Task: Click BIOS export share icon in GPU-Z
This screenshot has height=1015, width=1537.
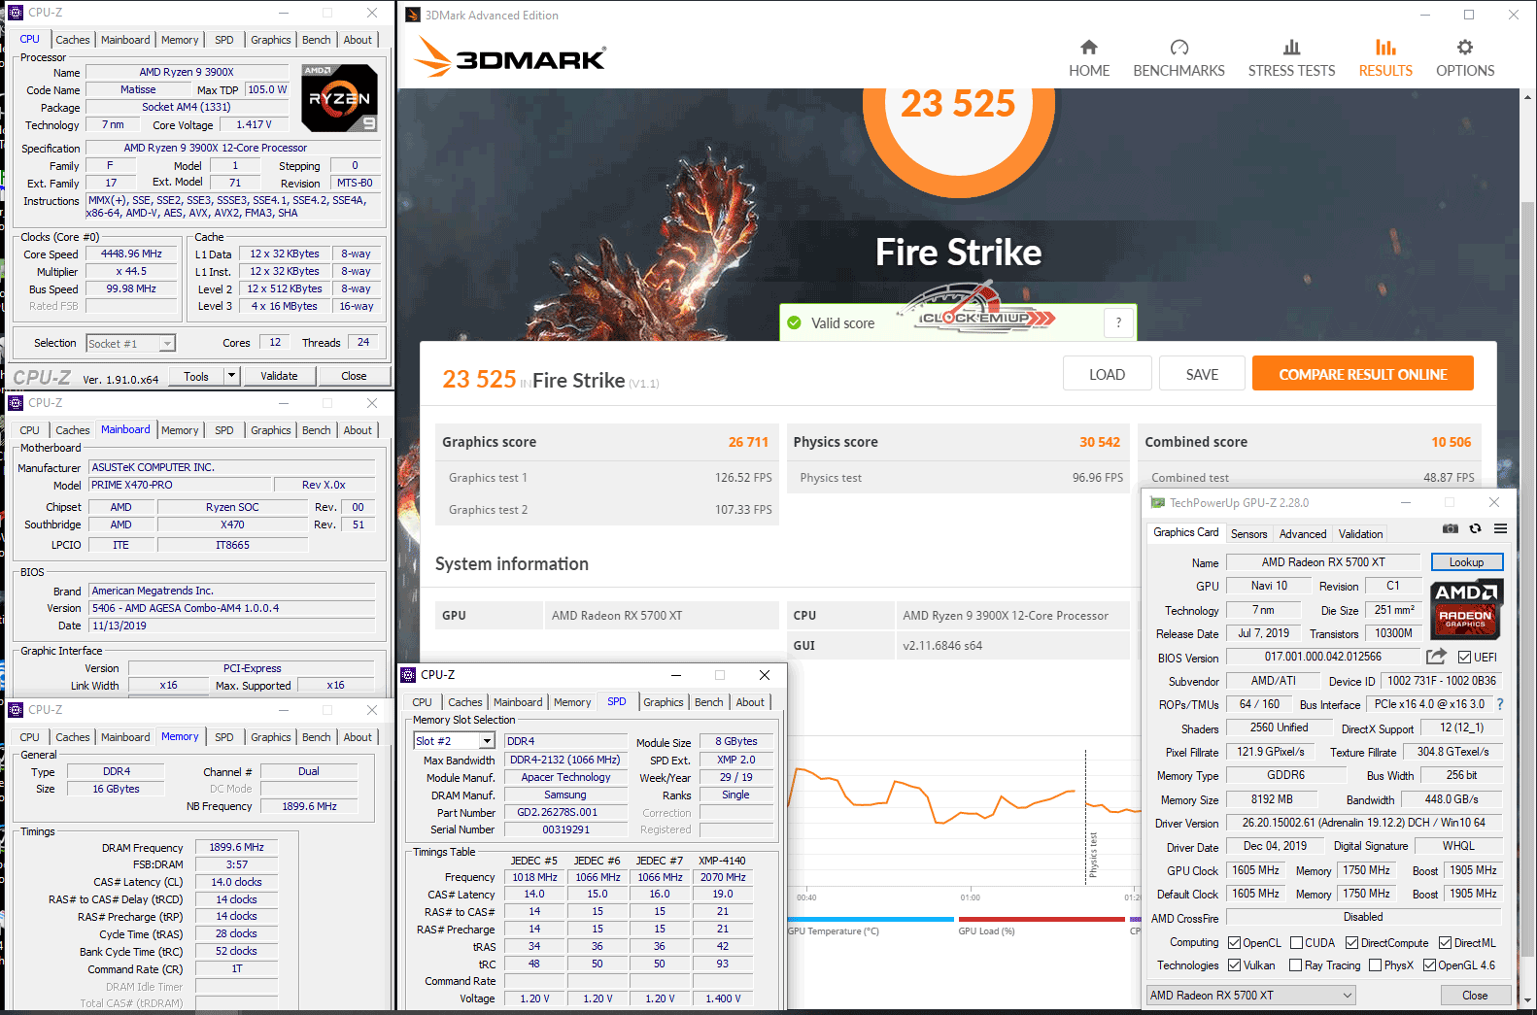Action: [1436, 657]
